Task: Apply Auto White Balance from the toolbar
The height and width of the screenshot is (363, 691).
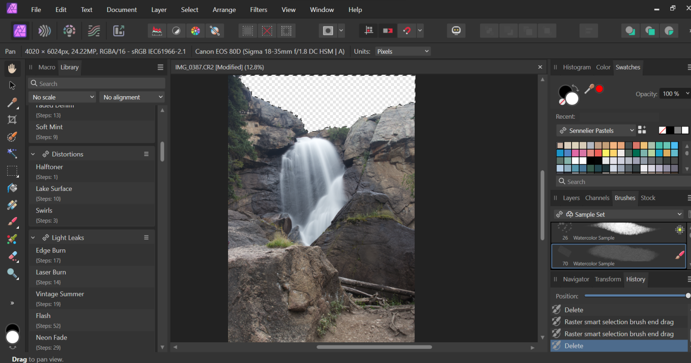Action: (x=215, y=30)
